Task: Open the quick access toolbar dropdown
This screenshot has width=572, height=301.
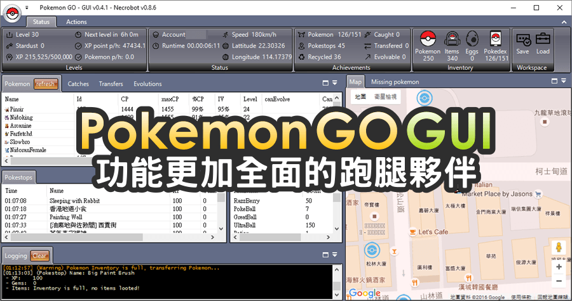Action: coord(27,8)
